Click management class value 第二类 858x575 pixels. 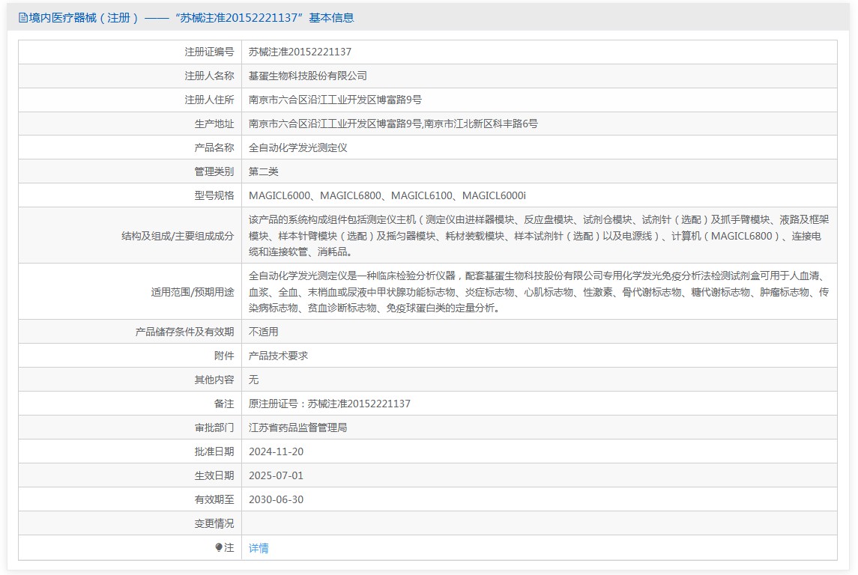pyautogui.click(x=263, y=171)
